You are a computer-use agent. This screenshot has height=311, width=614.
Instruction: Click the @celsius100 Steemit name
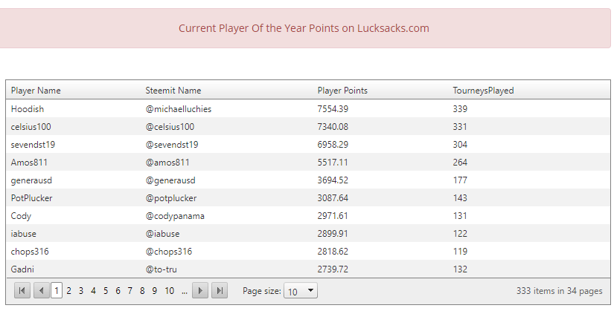pyautogui.click(x=170, y=127)
